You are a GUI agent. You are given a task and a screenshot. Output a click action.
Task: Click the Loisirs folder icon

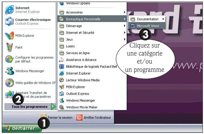pyautogui.click(x=61, y=46)
